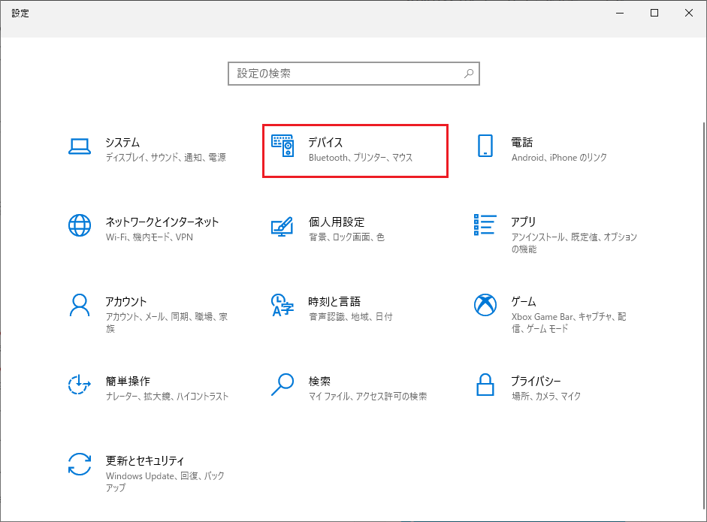Screen dimensions: 707x522
Task: Click "Xbox Game Bar、キャプチャ" description
Action: pyautogui.click(x=569, y=323)
